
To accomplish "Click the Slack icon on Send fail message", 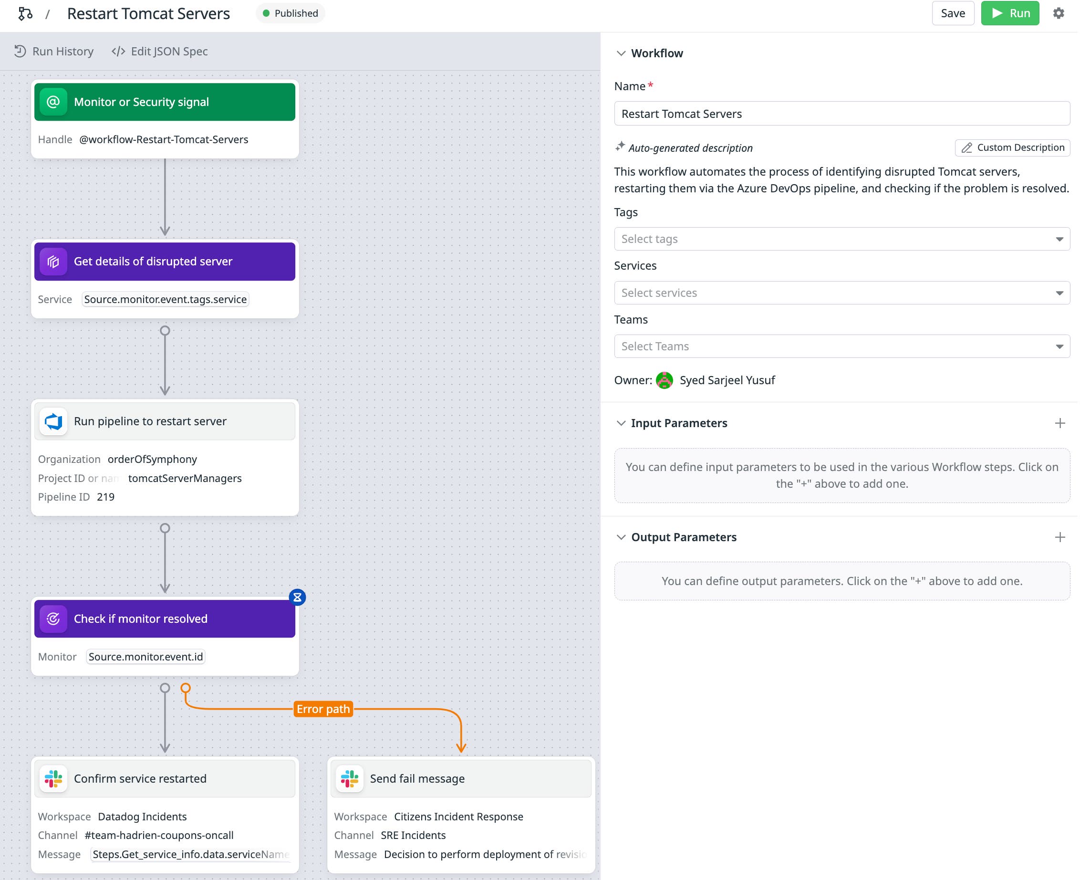I will point(350,779).
